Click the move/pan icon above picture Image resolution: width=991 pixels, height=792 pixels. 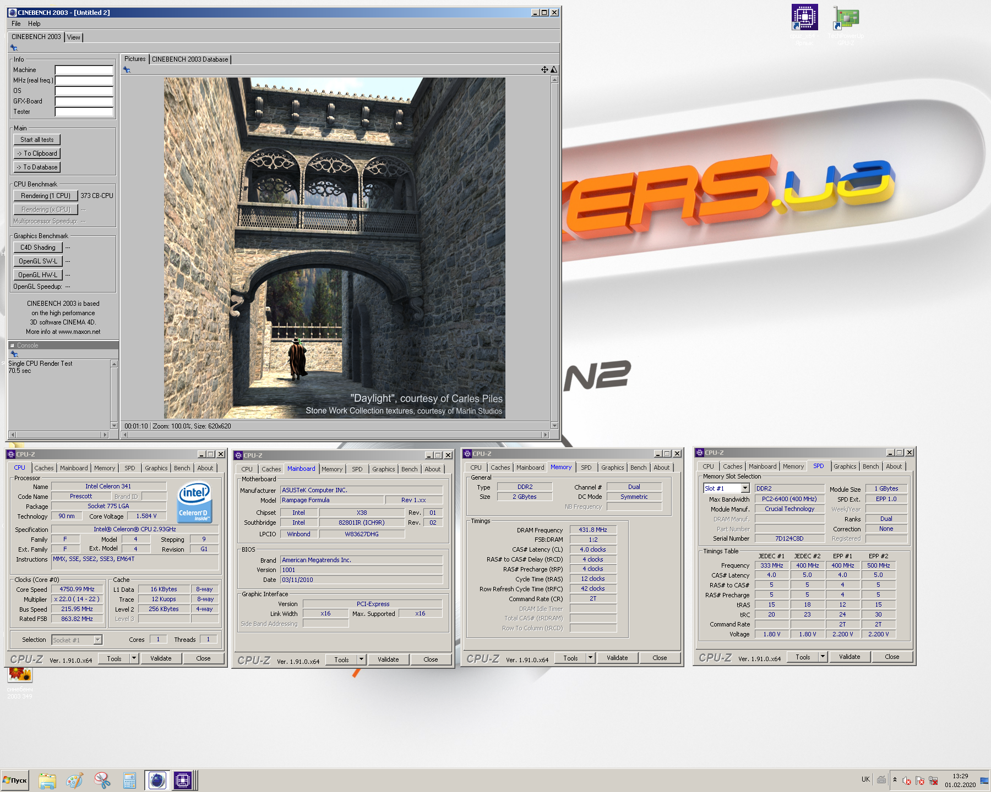[544, 69]
